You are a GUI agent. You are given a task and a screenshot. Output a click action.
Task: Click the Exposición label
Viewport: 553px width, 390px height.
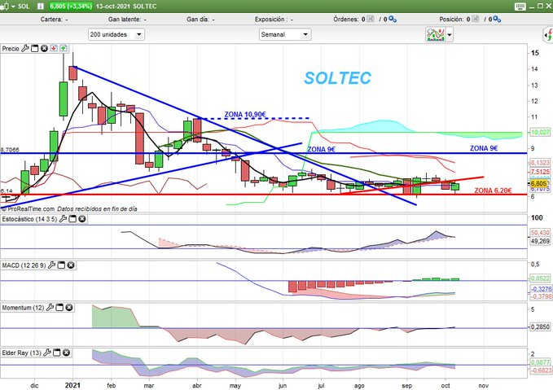pyautogui.click(x=271, y=20)
